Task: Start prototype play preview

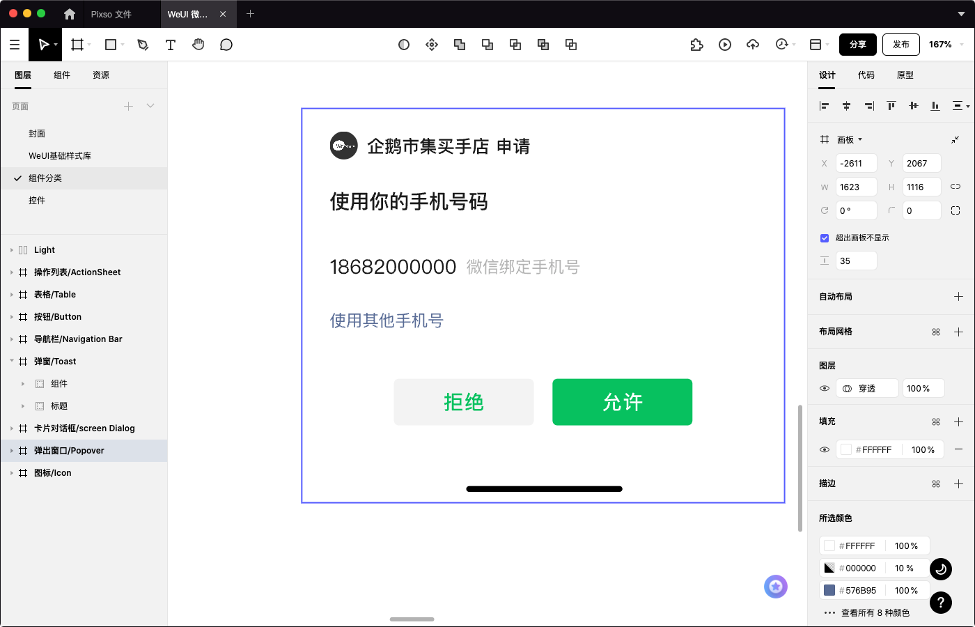Action: (725, 45)
